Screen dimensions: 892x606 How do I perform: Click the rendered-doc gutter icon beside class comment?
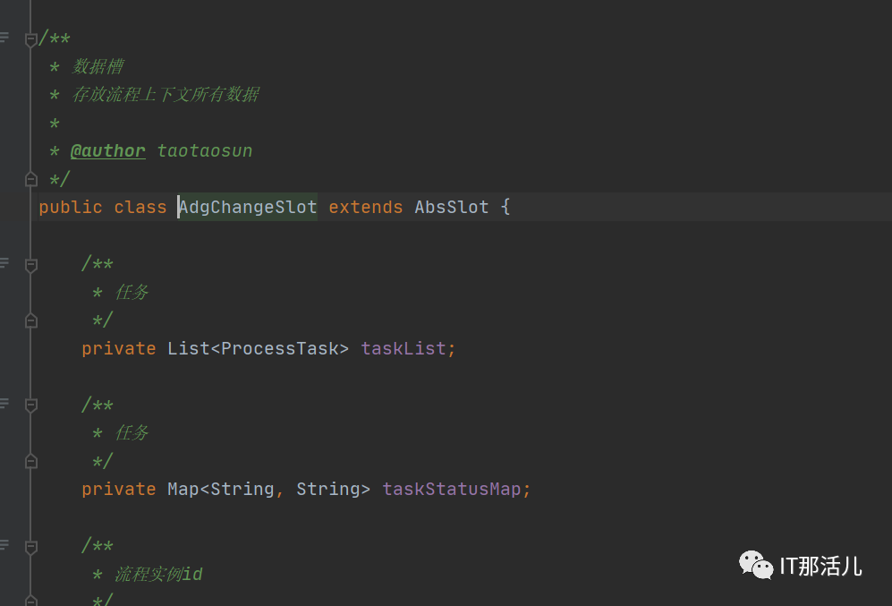(x=4, y=38)
